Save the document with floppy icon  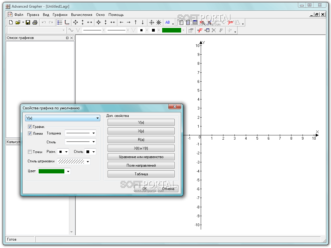tap(28, 22)
